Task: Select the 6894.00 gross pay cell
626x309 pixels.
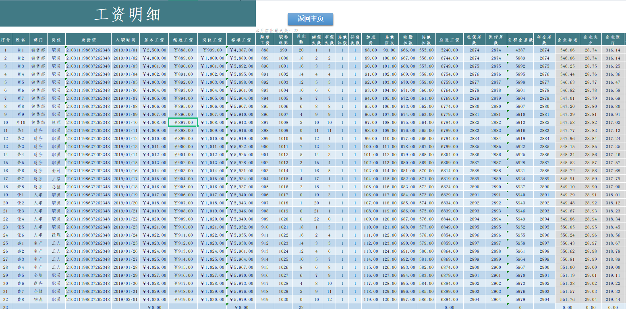Action: click(x=449, y=300)
